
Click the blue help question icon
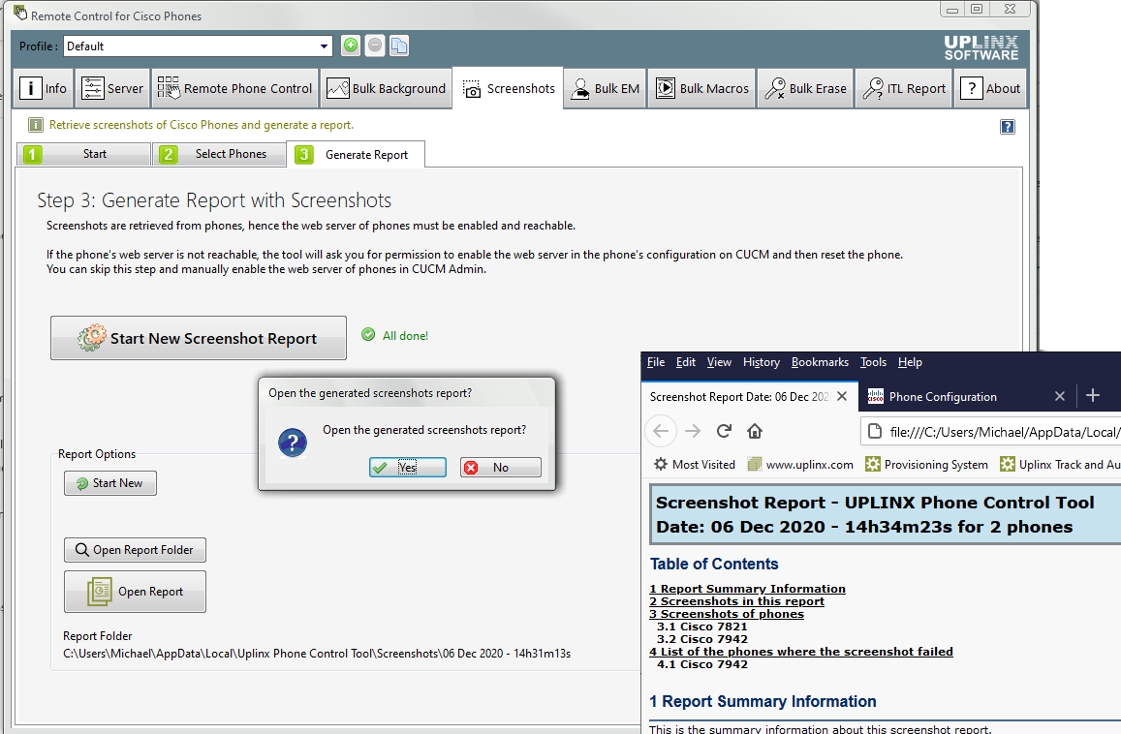point(1008,127)
